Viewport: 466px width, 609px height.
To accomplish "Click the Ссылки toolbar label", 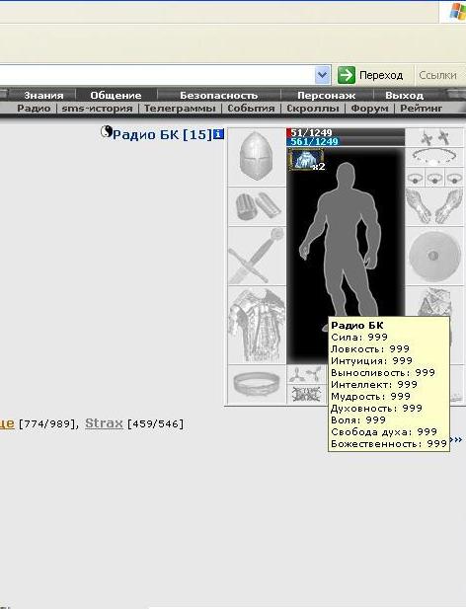I will tap(437, 75).
